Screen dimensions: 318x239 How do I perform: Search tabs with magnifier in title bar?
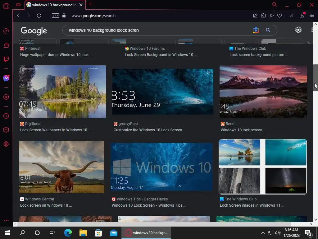[x=275, y=4]
